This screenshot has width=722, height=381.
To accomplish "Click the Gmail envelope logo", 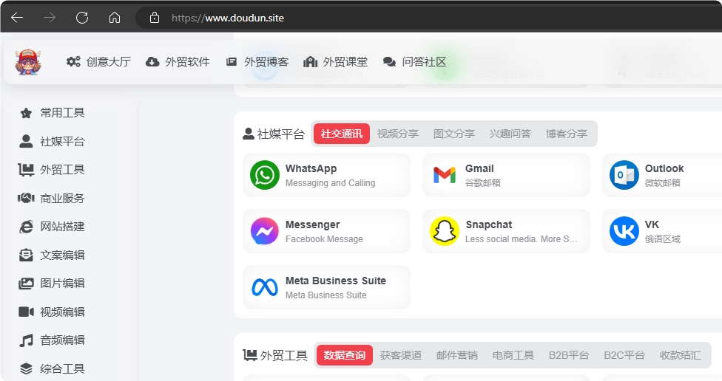I will (x=445, y=175).
